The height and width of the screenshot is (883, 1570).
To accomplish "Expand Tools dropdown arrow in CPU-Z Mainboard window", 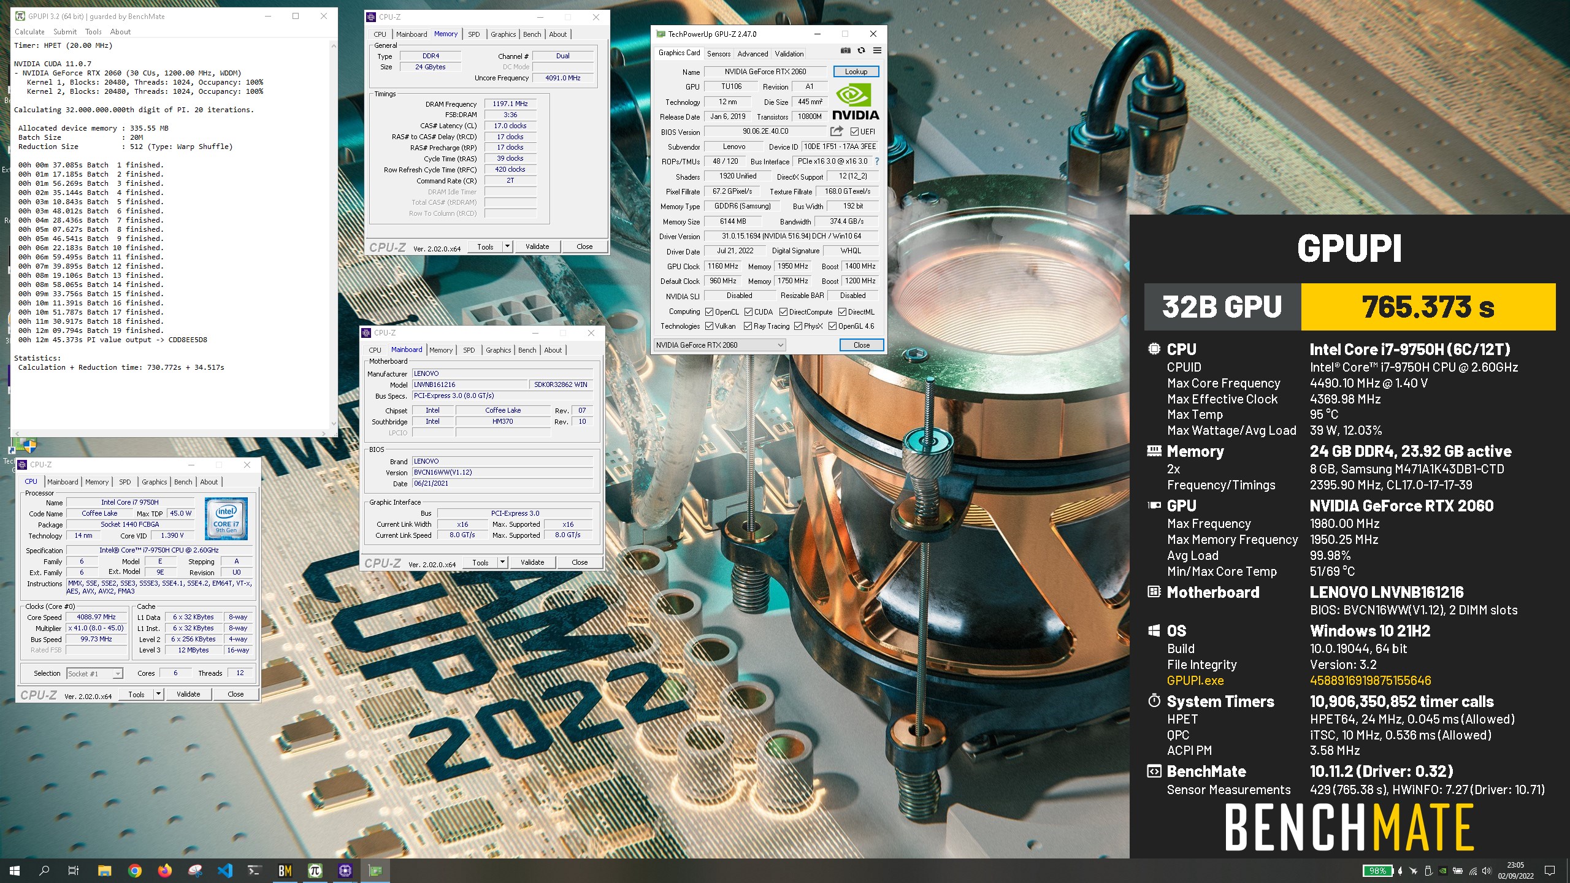I will pos(502,562).
